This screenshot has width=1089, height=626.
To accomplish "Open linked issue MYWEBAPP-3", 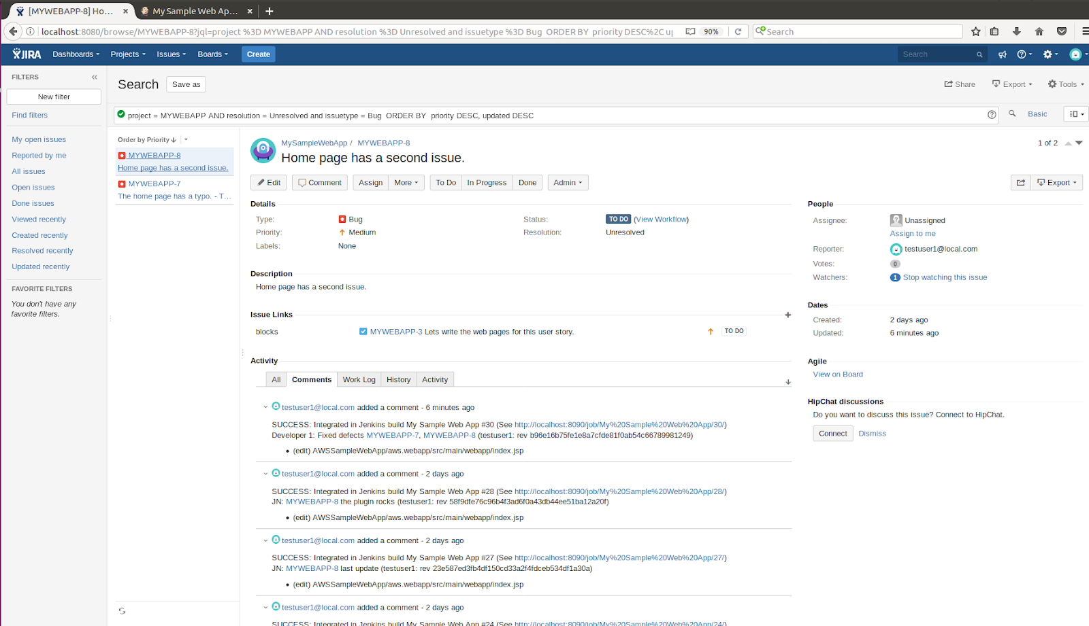I will tap(396, 332).
